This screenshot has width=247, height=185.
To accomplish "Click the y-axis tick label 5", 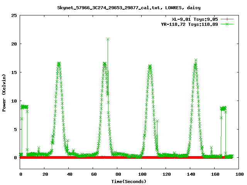I will click(x=15, y=129).
